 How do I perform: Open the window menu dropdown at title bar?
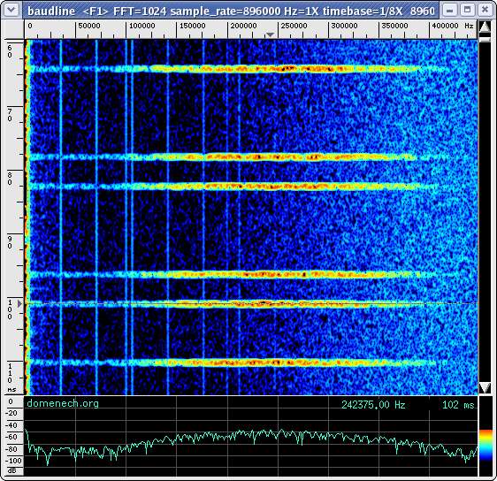(11, 10)
